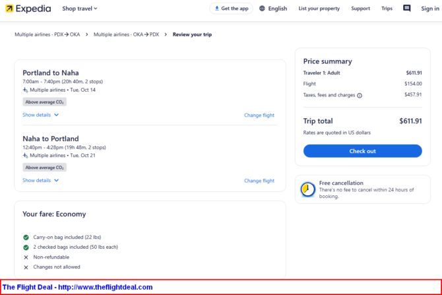Open the Shop travel dropdown menu
Image resolution: width=442 pixels, height=295 pixels.
pos(80,9)
